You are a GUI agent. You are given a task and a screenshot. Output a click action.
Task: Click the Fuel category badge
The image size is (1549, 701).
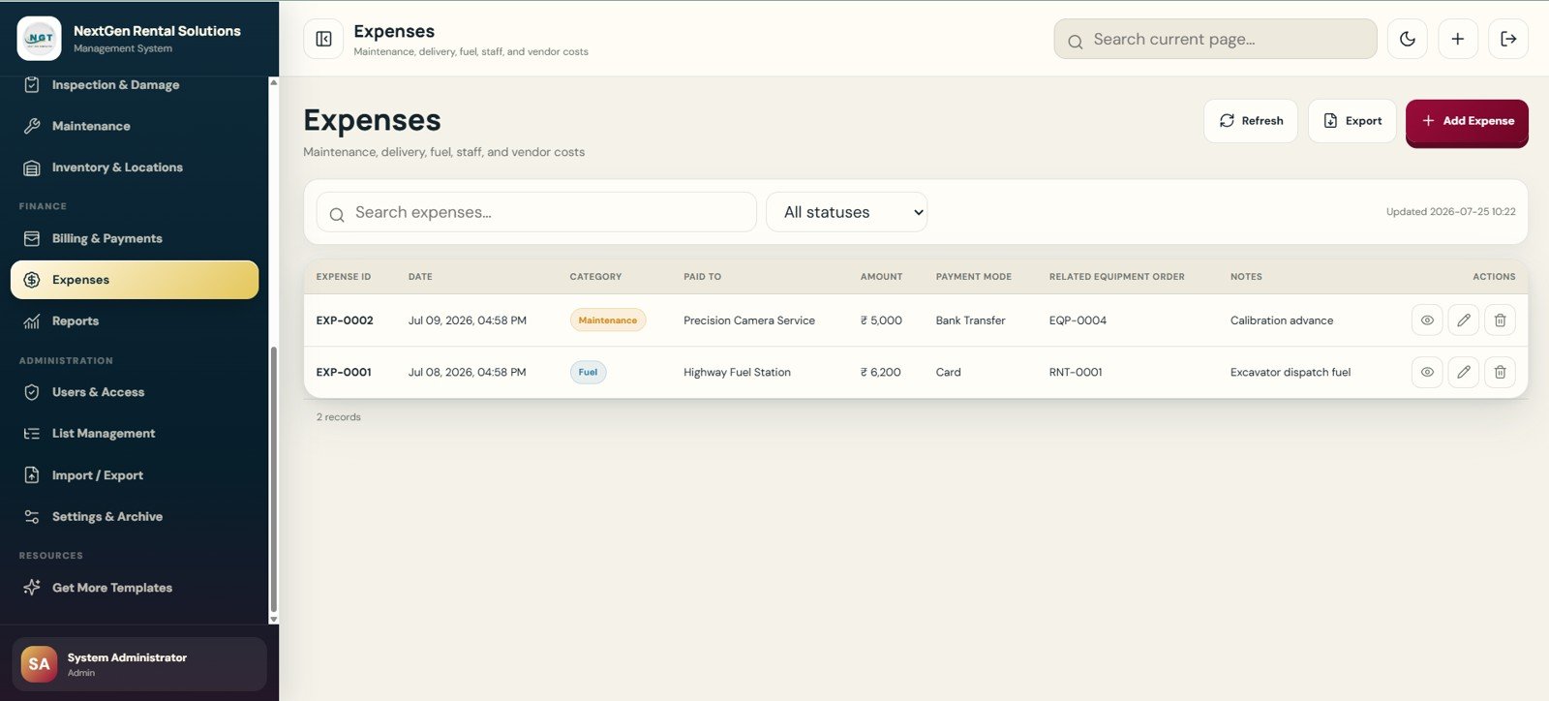(588, 372)
